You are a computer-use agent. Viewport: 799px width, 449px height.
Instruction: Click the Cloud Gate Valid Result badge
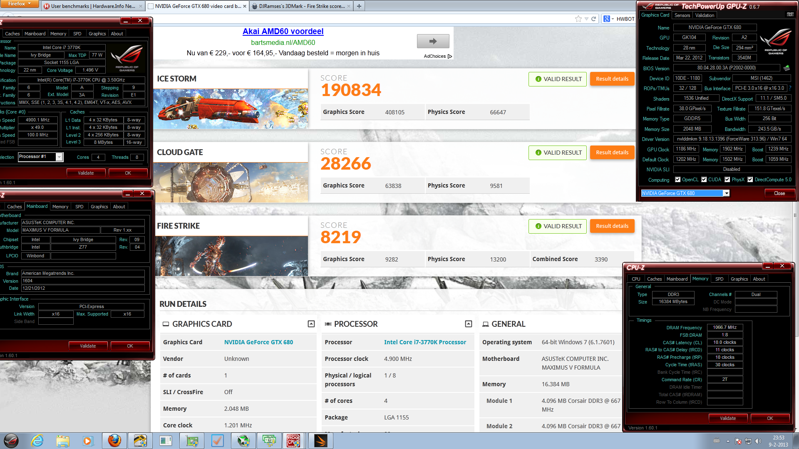pyautogui.click(x=558, y=153)
